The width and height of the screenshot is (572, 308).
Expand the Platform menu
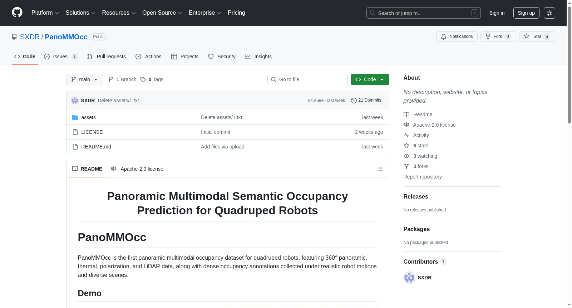(45, 13)
